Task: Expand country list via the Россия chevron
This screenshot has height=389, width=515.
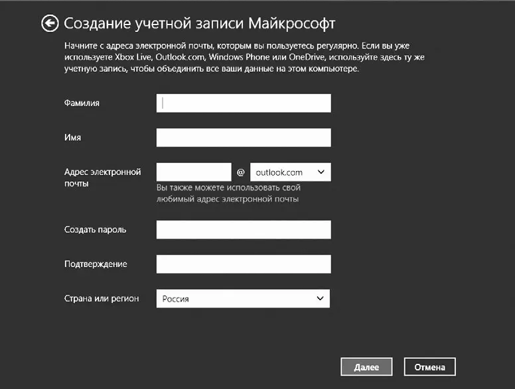Action: (321, 299)
